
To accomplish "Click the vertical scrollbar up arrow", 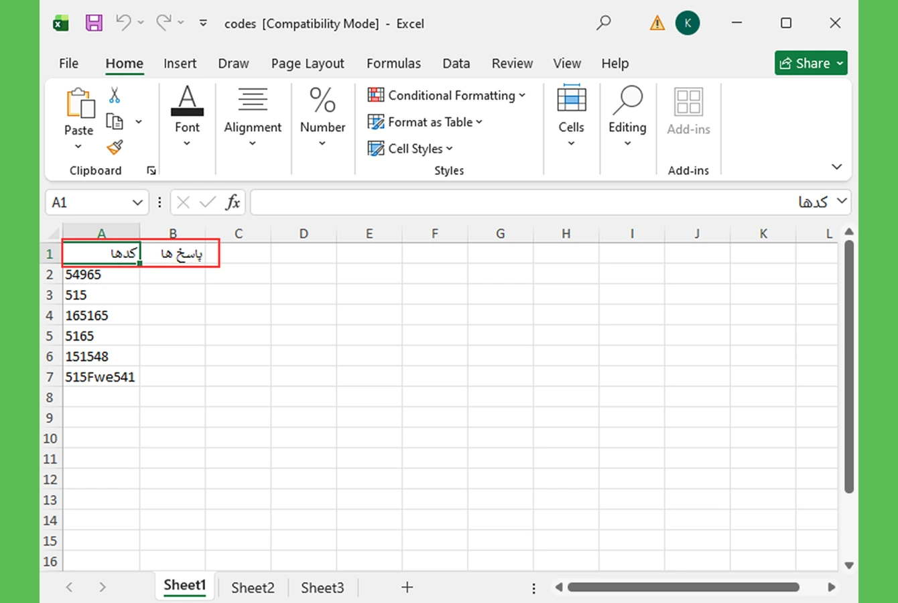I will 849,232.
